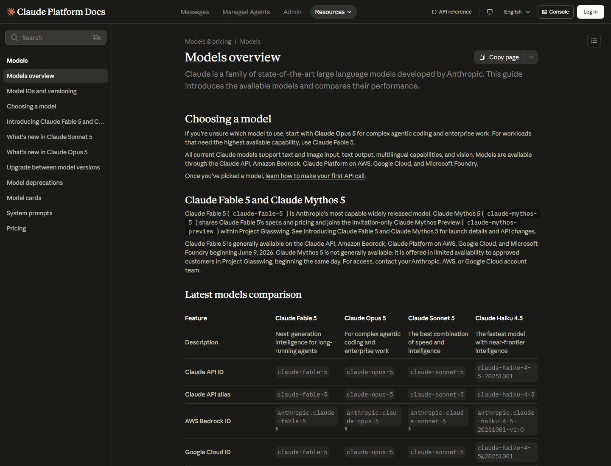Switch to Managed Agents tab

[x=246, y=12]
